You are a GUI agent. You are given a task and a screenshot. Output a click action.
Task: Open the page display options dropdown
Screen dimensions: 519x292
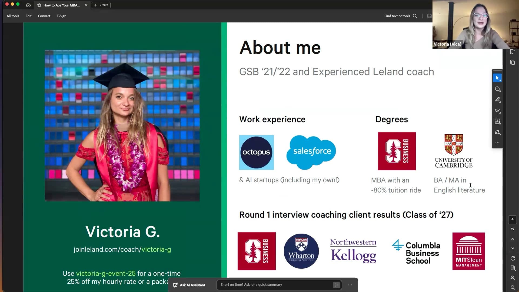coord(513,268)
